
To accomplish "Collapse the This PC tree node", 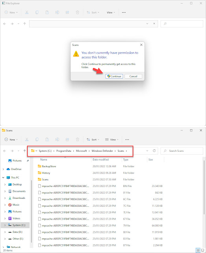I will (4, 177).
